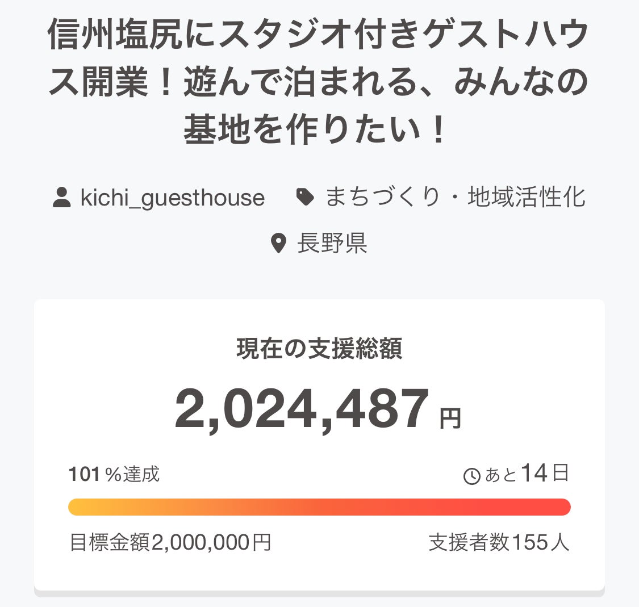Click the 現在の支援総額 heading
639x607 pixels.
point(319,349)
